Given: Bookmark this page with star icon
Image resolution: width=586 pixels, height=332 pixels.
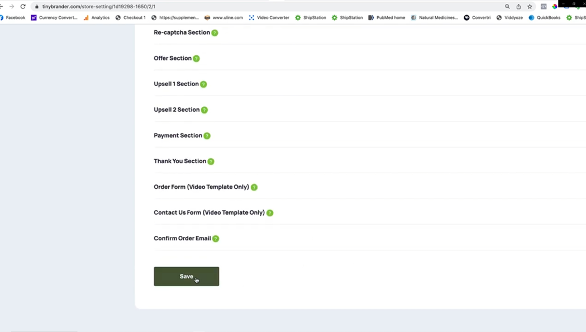Looking at the screenshot, I should (x=530, y=6).
